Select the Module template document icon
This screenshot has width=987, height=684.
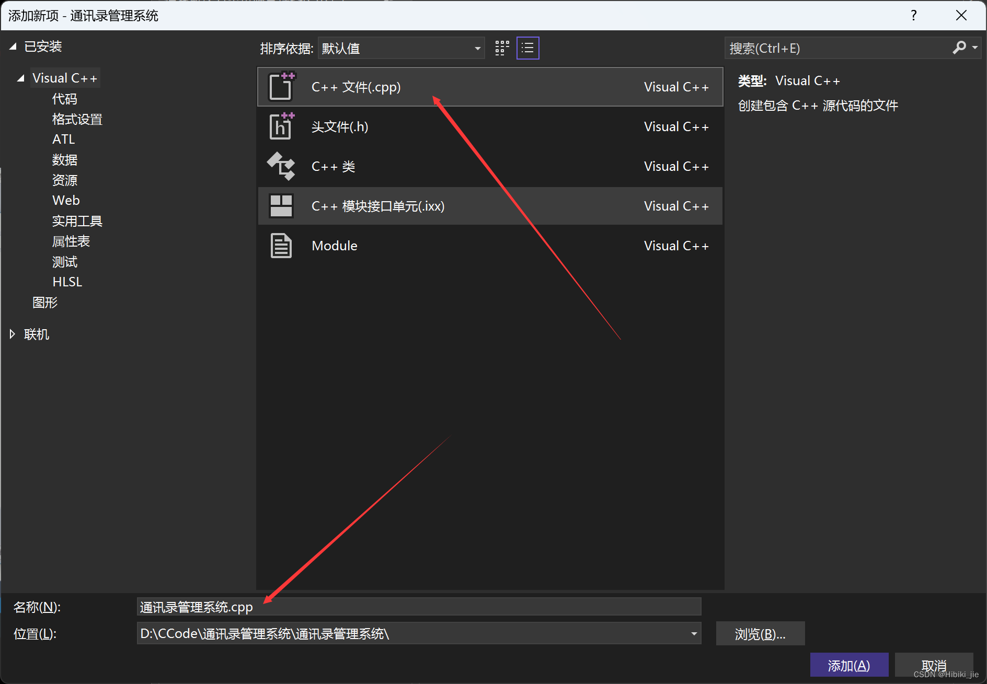click(281, 246)
